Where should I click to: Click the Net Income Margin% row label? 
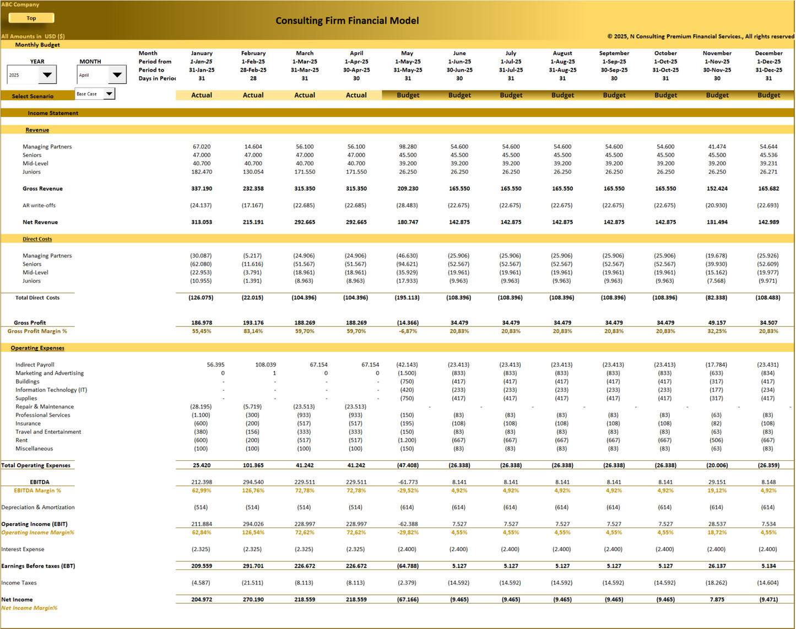click(29, 608)
